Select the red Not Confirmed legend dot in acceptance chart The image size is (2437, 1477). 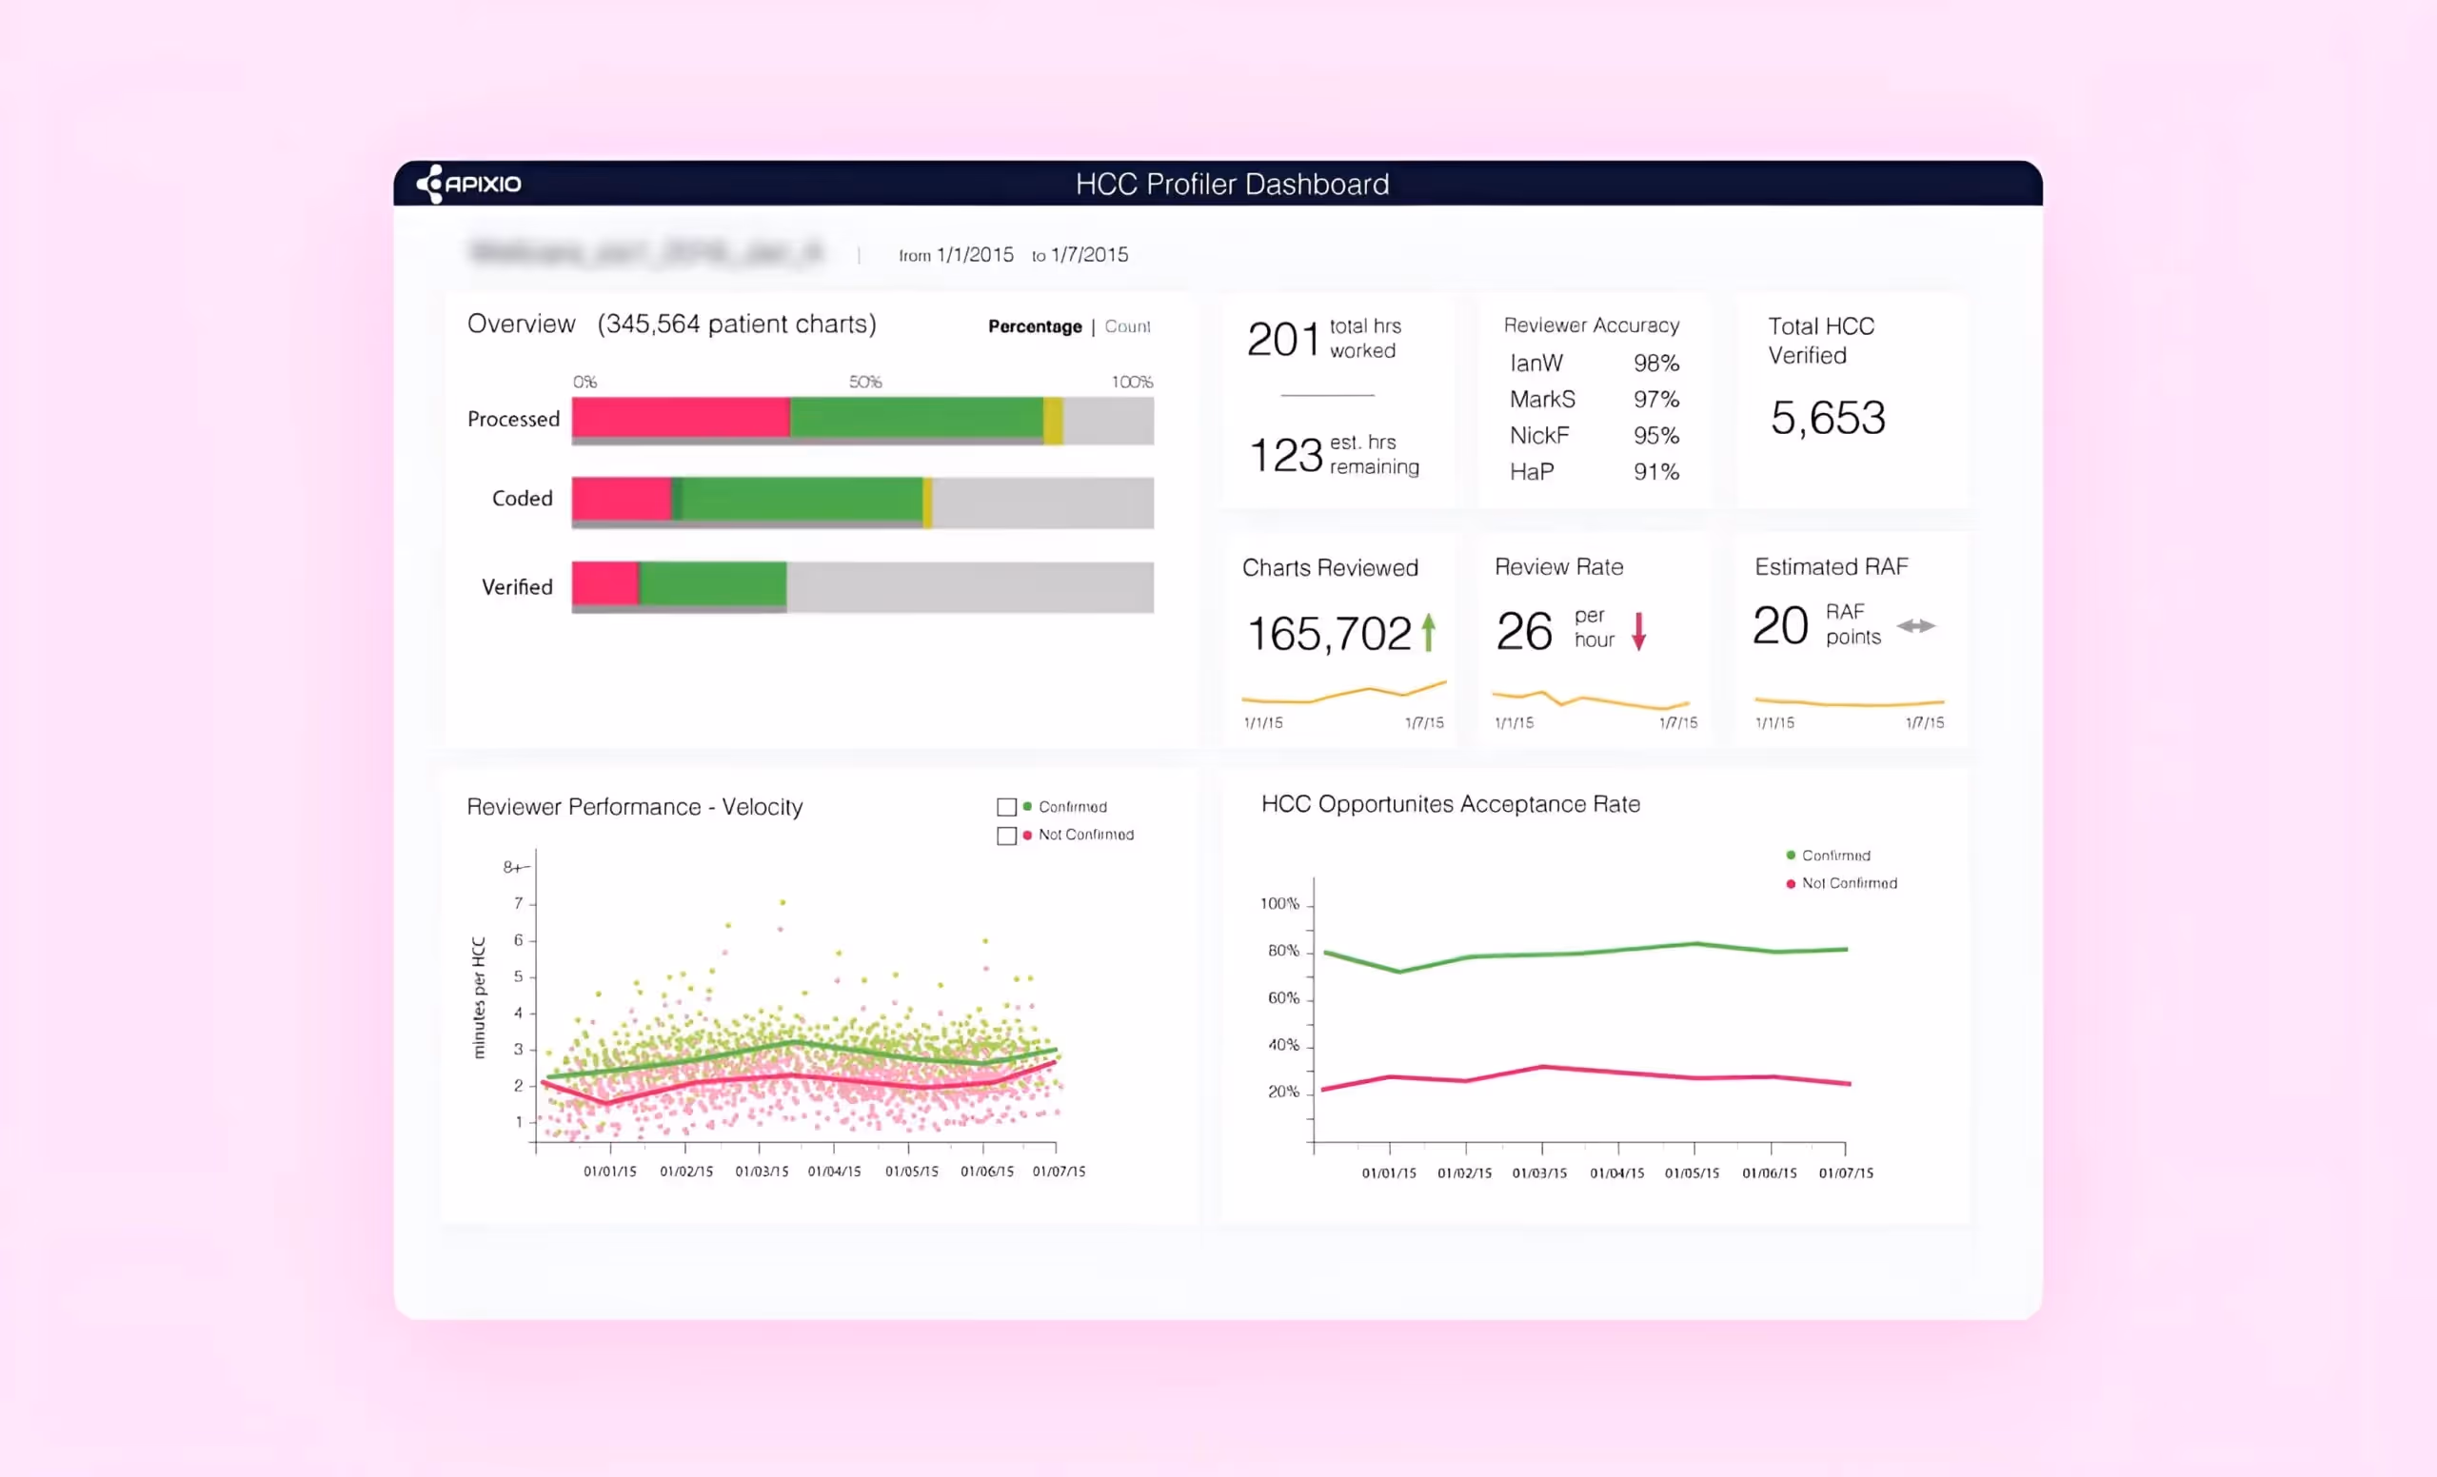[x=1789, y=883]
